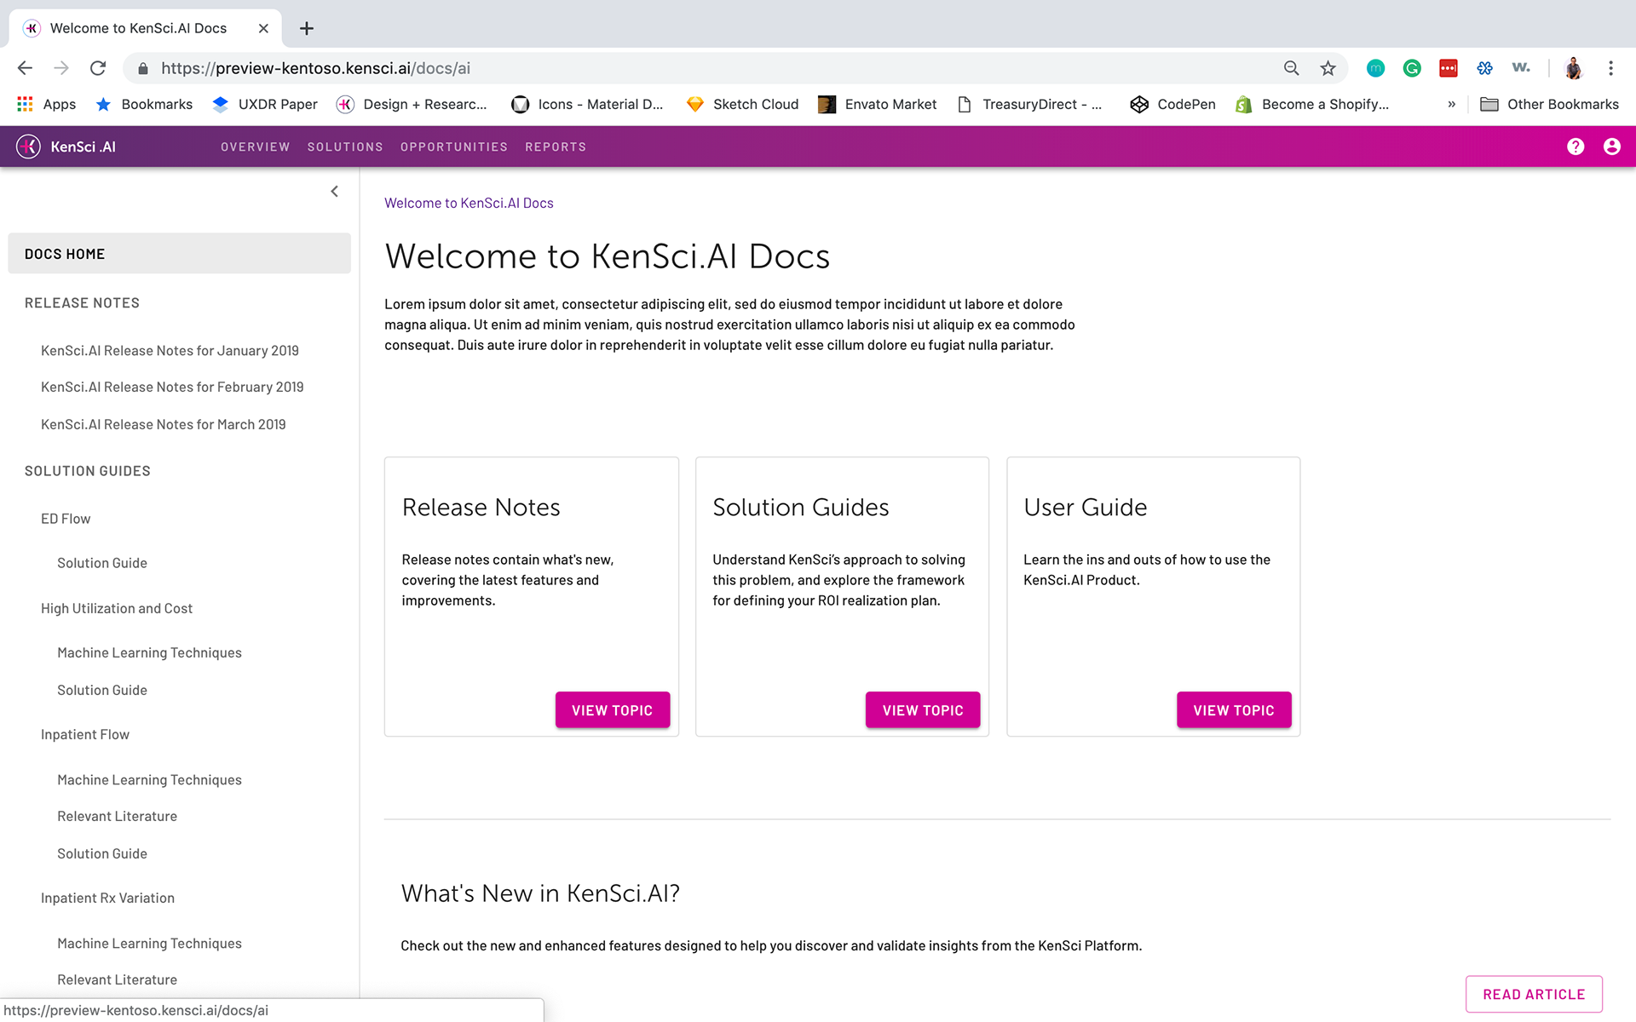Click the KenSci.AI logo in the header
The image size is (1636, 1022).
tap(66, 146)
